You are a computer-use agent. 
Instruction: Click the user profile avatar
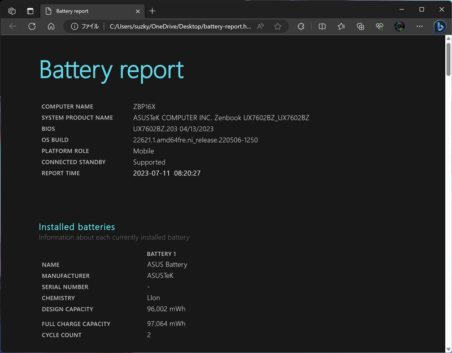click(x=399, y=26)
